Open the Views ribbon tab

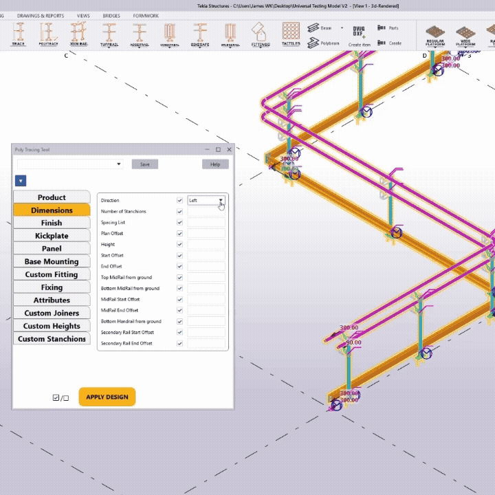tap(83, 15)
